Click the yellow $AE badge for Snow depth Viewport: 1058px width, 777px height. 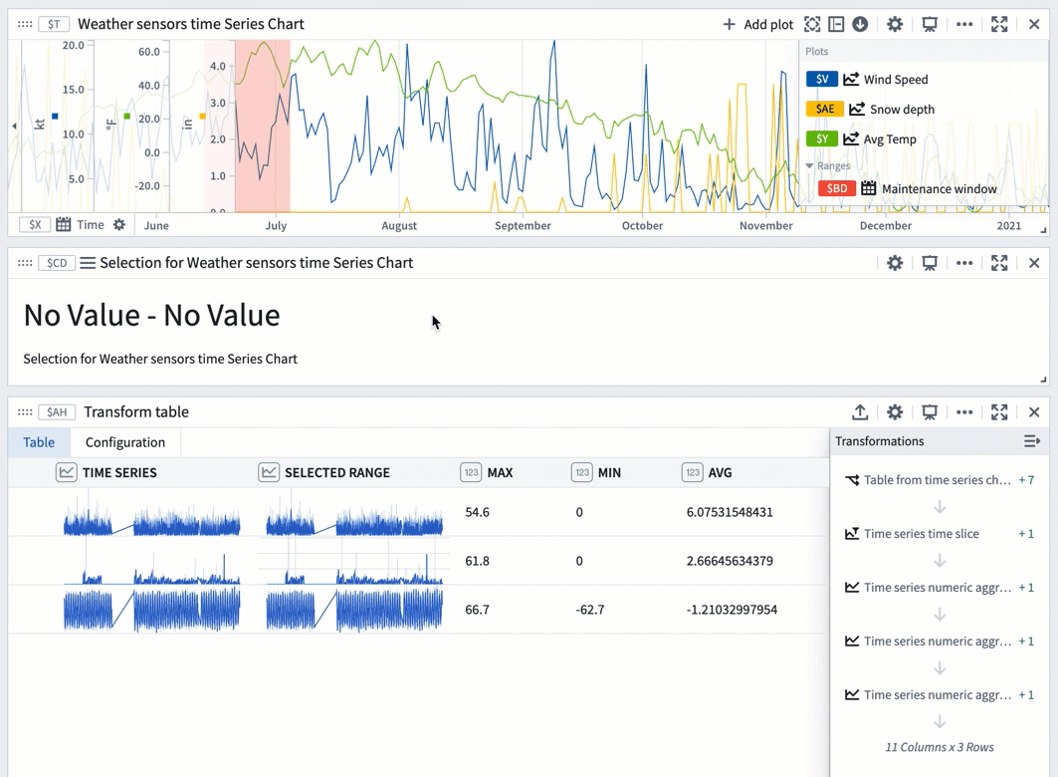pos(824,109)
